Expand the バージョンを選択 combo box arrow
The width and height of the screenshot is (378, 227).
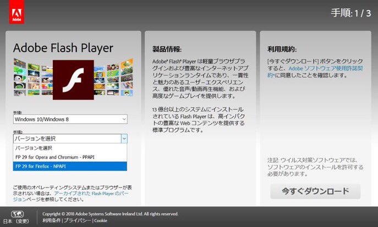(x=124, y=139)
